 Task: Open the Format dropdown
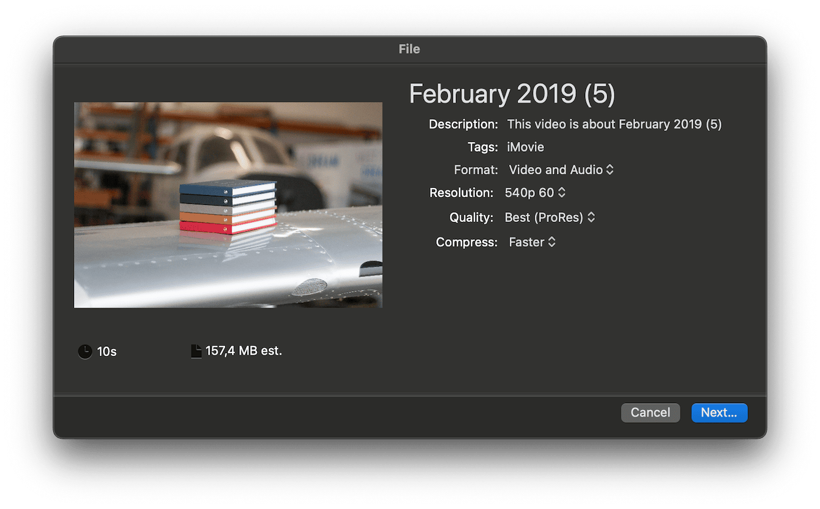click(561, 170)
